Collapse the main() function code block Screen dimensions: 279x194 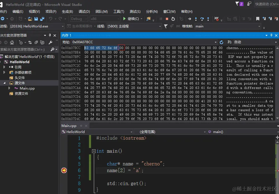click(x=94, y=151)
